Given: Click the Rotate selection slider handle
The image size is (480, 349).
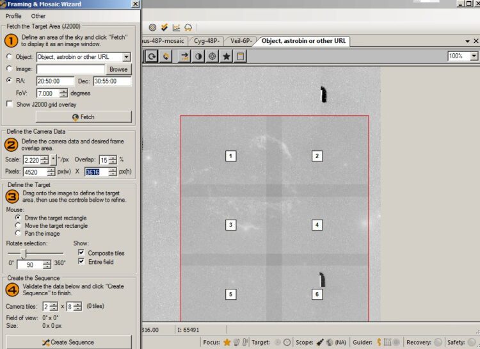Looking at the screenshot, I should tap(24, 254).
